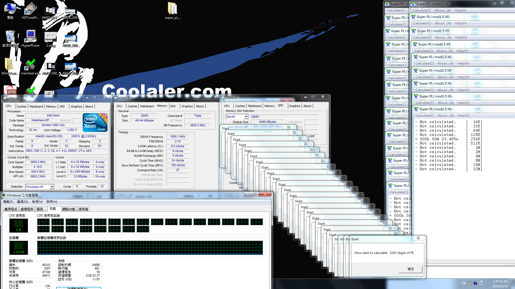The image size is (515, 289).
Task: Switch to the 處理程序 tab in Task Manager
Action: [27, 209]
